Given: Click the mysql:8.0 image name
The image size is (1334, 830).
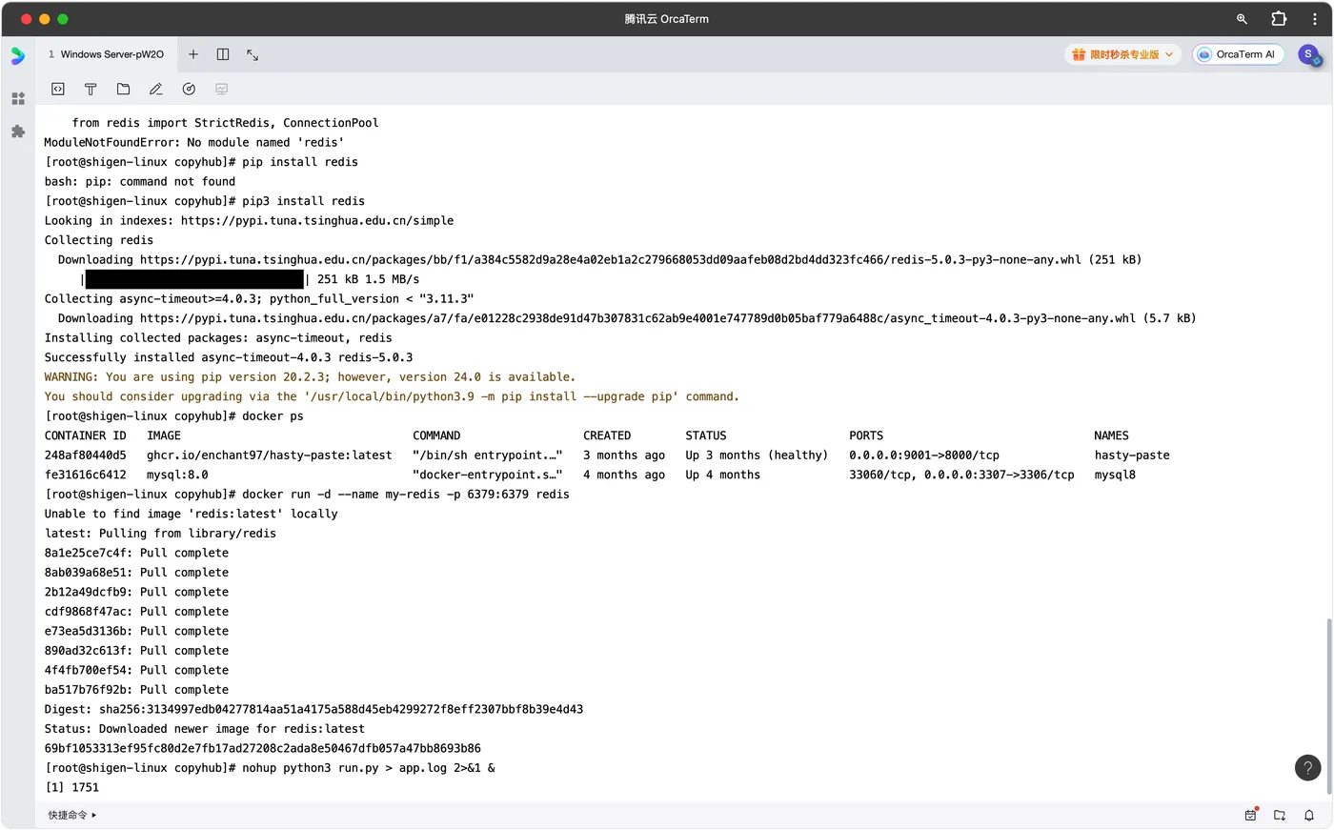Looking at the screenshot, I should pos(177,475).
